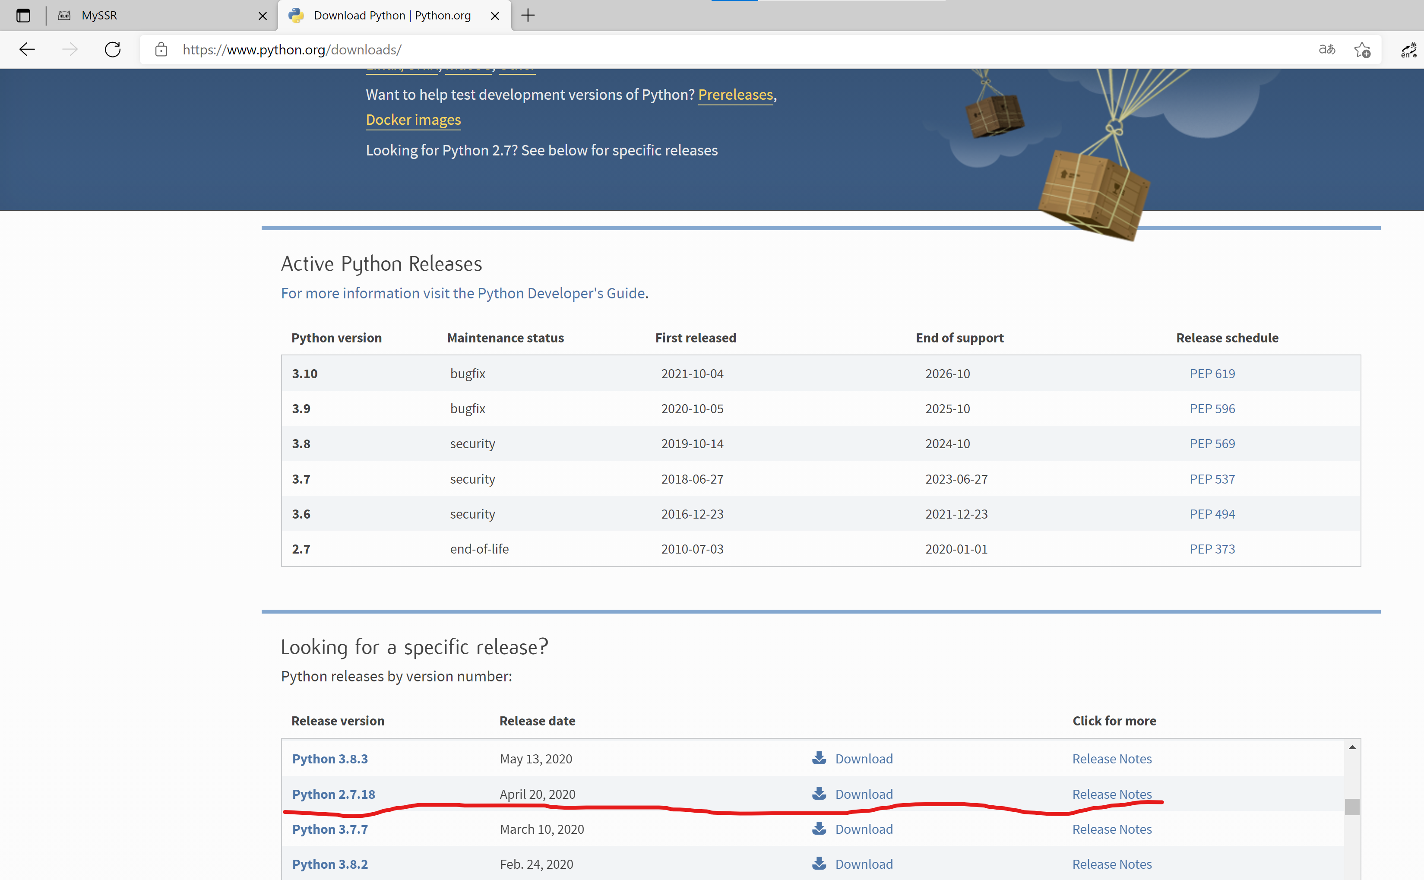
Task: Open the Docker images link
Action: [413, 119]
